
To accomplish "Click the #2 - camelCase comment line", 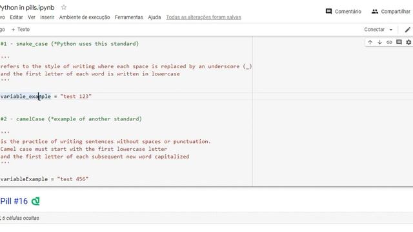I will tap(71, 119).
